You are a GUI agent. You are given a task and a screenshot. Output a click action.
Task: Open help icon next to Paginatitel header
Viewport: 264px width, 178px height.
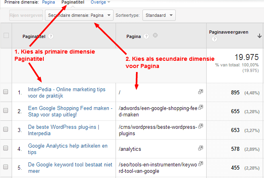51,36
